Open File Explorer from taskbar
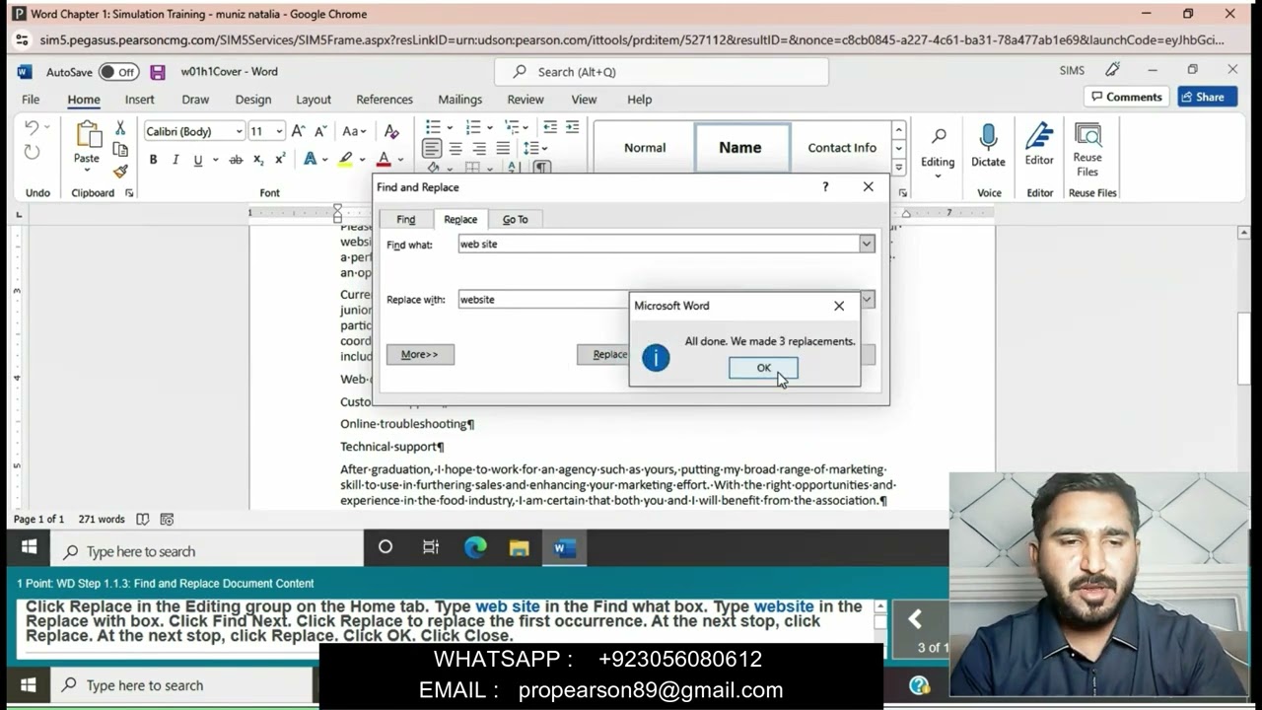Screen dimensions: 1262x710 [519, 548]
